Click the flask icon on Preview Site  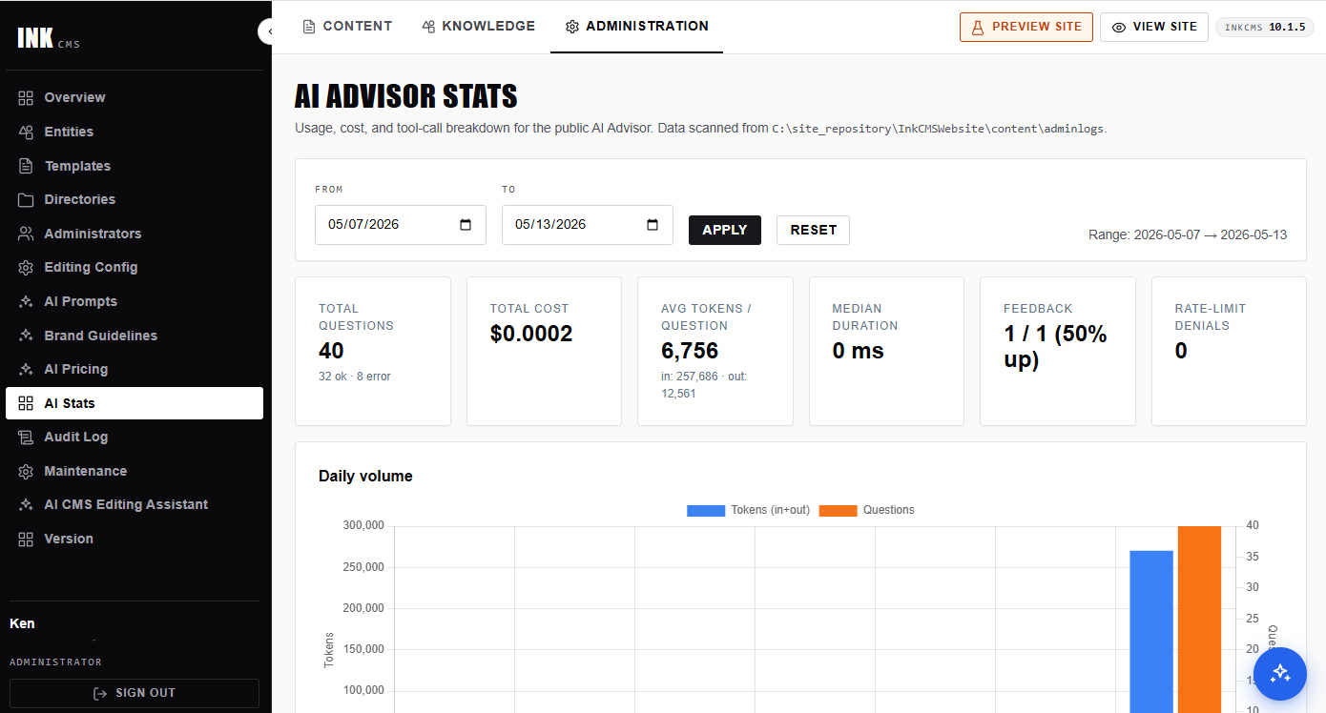(978, 27)
